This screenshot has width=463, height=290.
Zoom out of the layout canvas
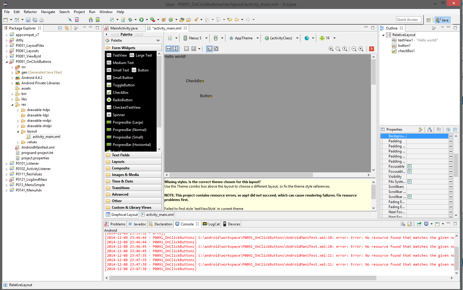354,49
